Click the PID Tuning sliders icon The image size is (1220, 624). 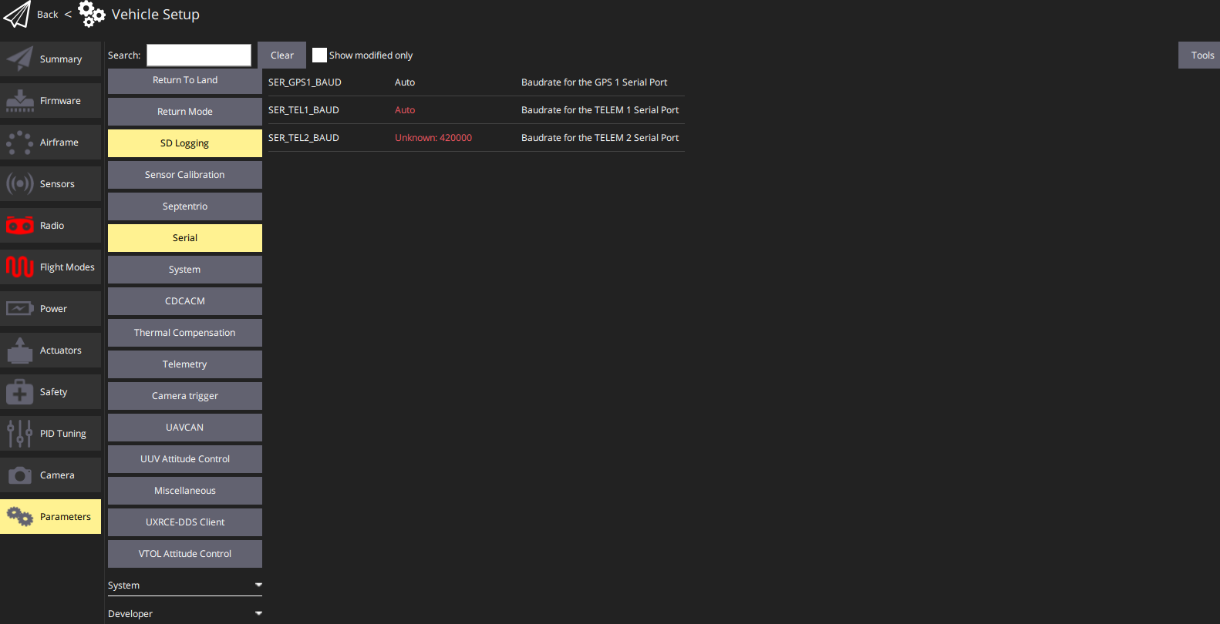coord(19,434)
